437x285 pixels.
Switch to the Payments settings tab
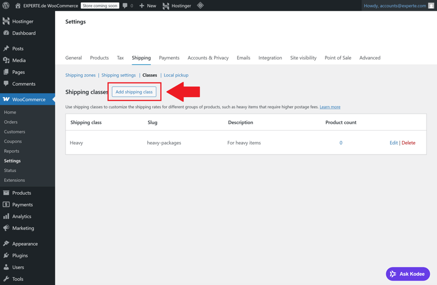(x=169, y=58)
